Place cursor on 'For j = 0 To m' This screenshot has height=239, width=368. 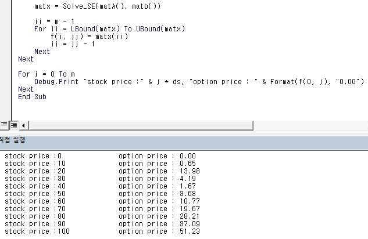click(x=47, y=74)
